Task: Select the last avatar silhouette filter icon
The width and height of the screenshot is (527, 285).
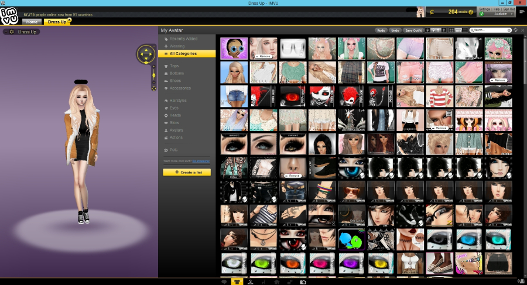Action: pos(444,30)
